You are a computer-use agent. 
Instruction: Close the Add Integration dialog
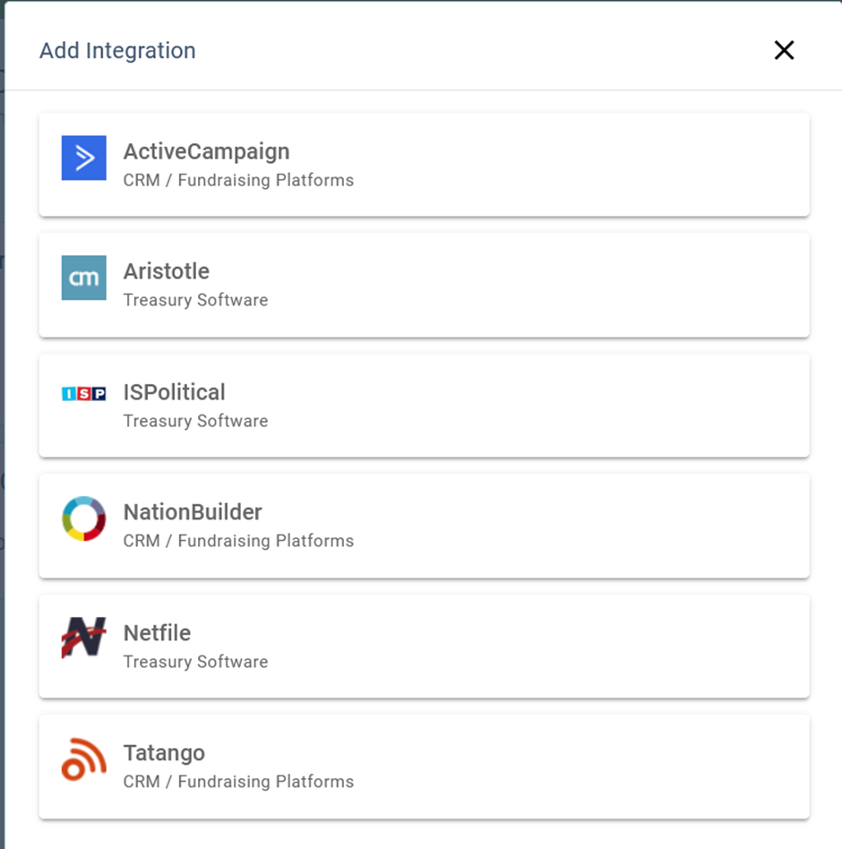point(784,51)
